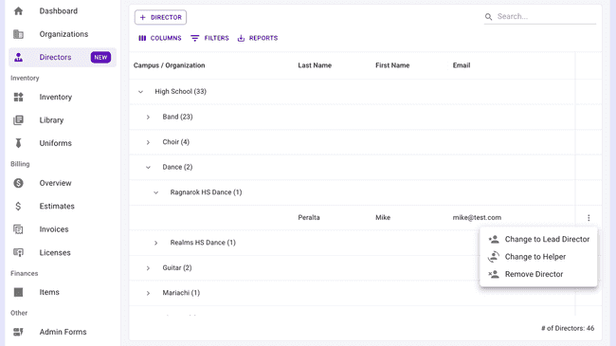This screenshot has height=346, width=616.
Task: Add a new Director button
Action: point(160,17)
